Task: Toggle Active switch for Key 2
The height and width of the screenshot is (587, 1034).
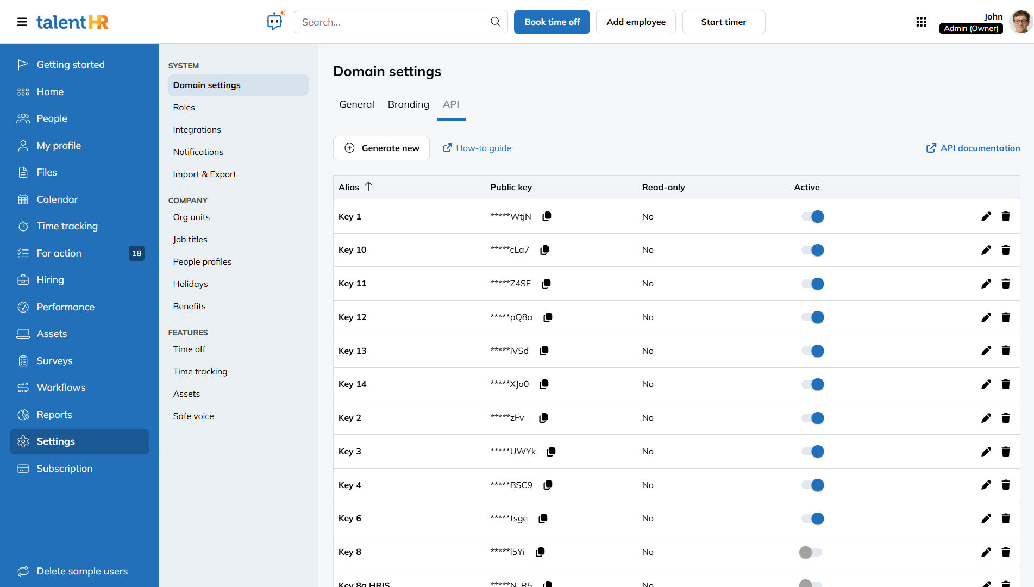Action: pos(812,418)
